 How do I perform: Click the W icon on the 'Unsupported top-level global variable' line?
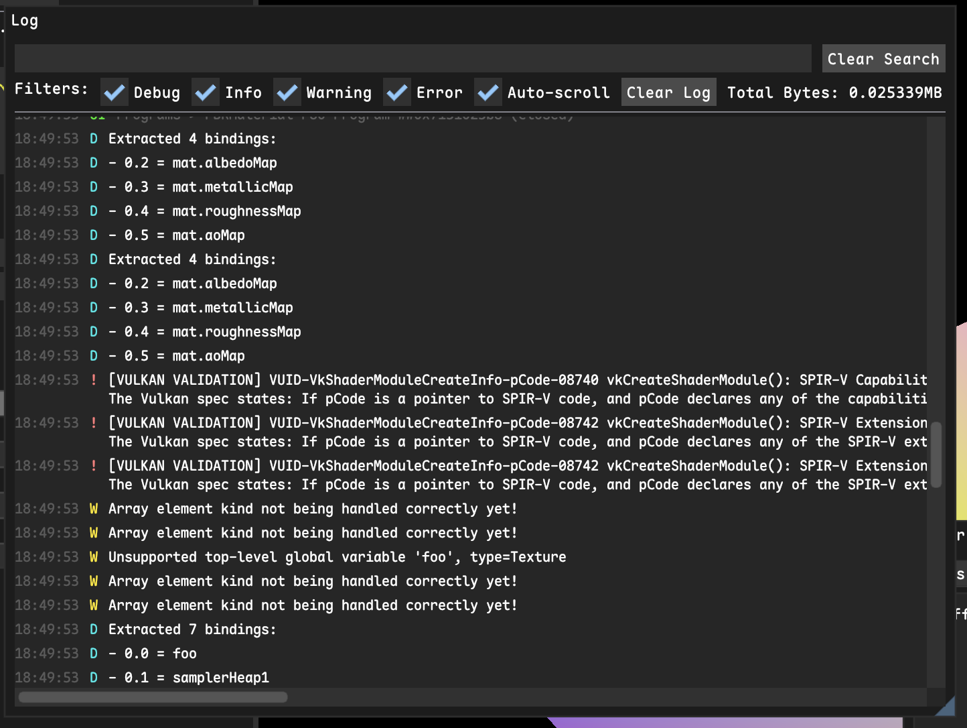94,556
